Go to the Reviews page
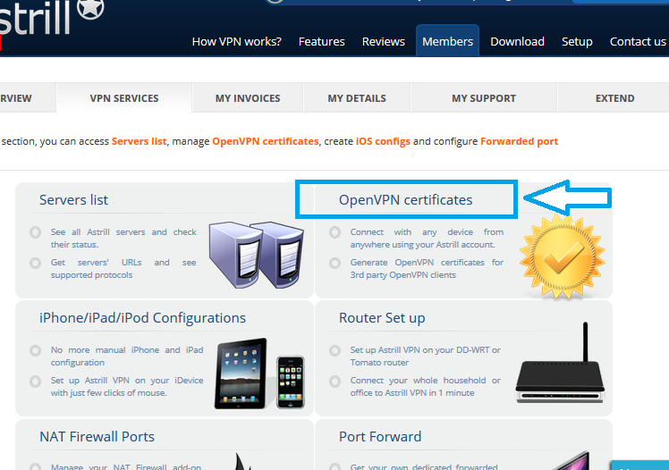This screenshot has width=669, height=470. tap(384, 41)
